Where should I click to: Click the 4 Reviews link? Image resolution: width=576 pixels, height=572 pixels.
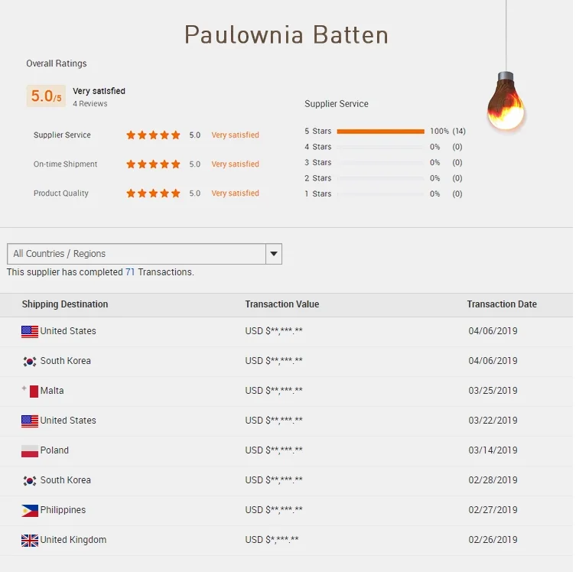[90, 104]
